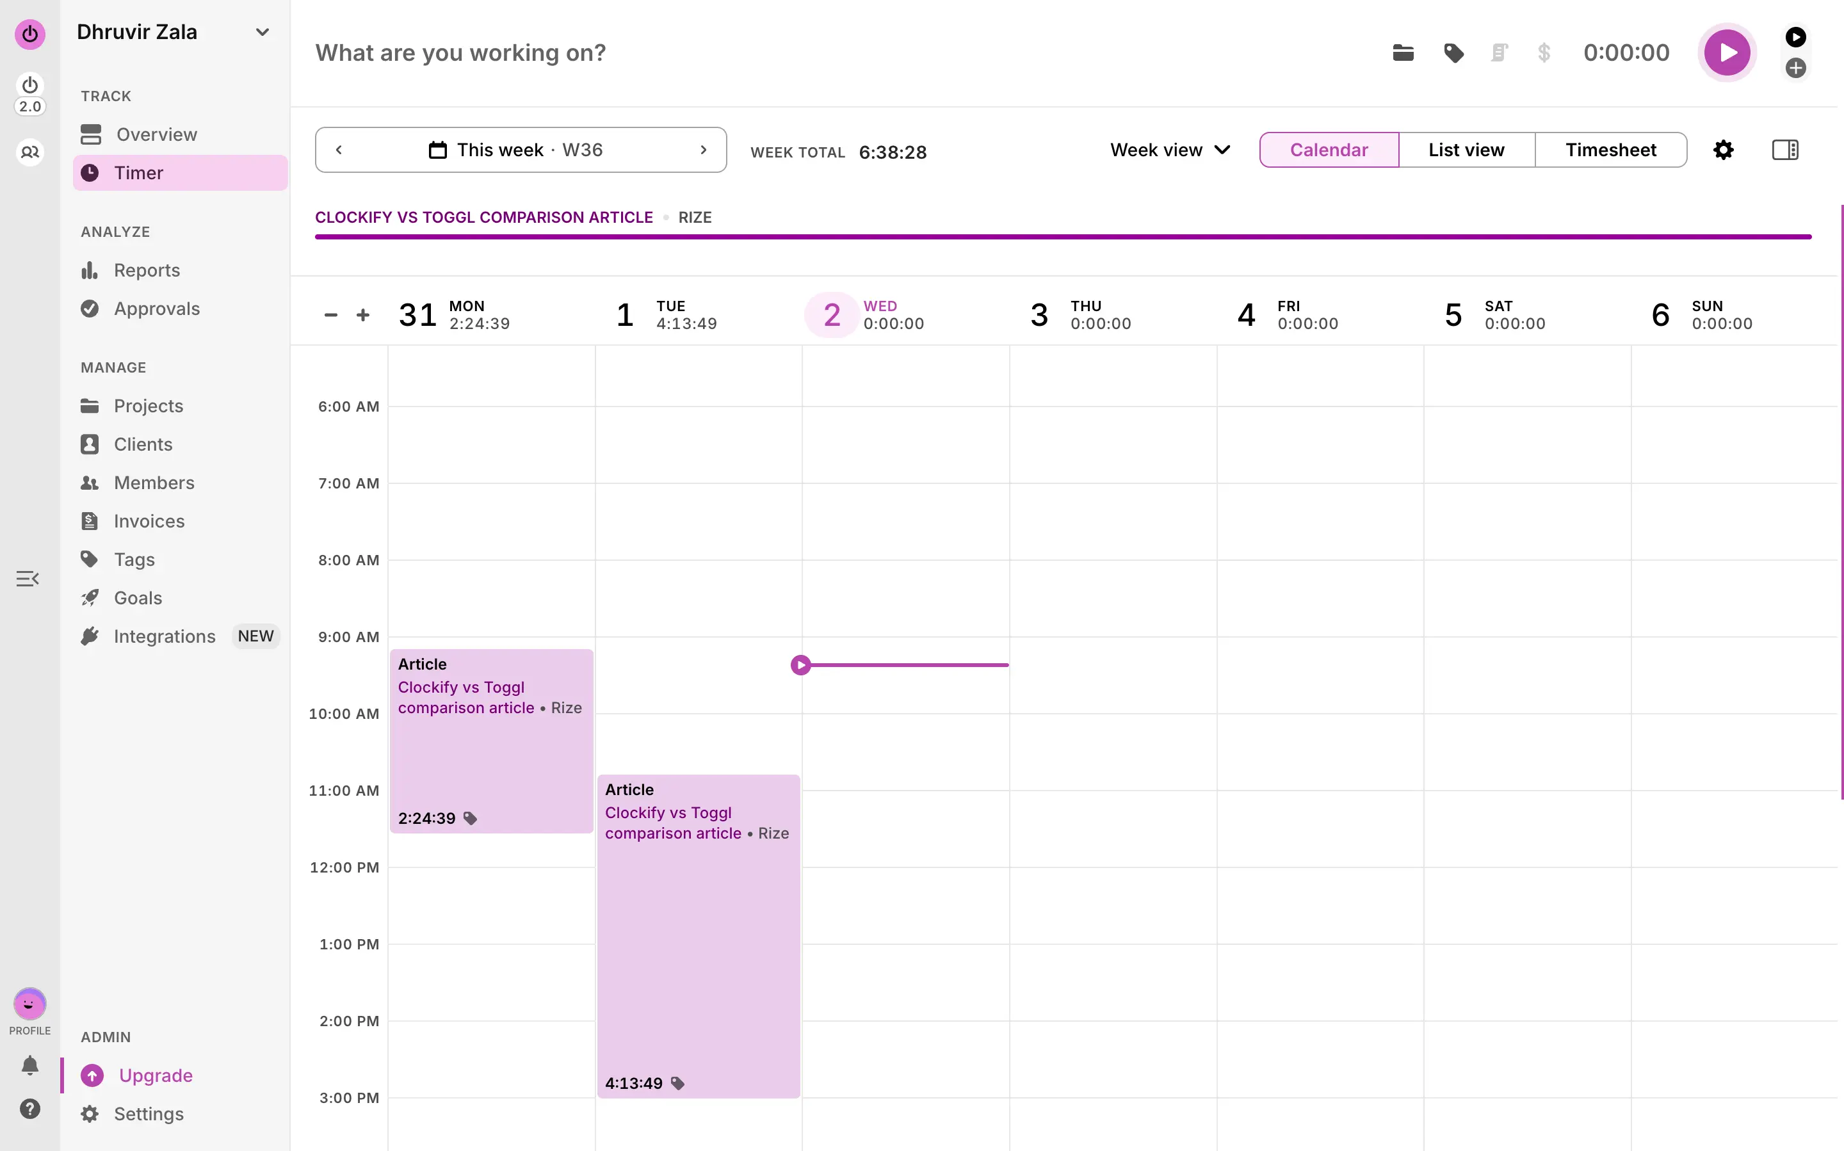1844x1151 pixels.
Task: Click the Clockify vs Toggl project progress bar
Action: click(1063, 237)
